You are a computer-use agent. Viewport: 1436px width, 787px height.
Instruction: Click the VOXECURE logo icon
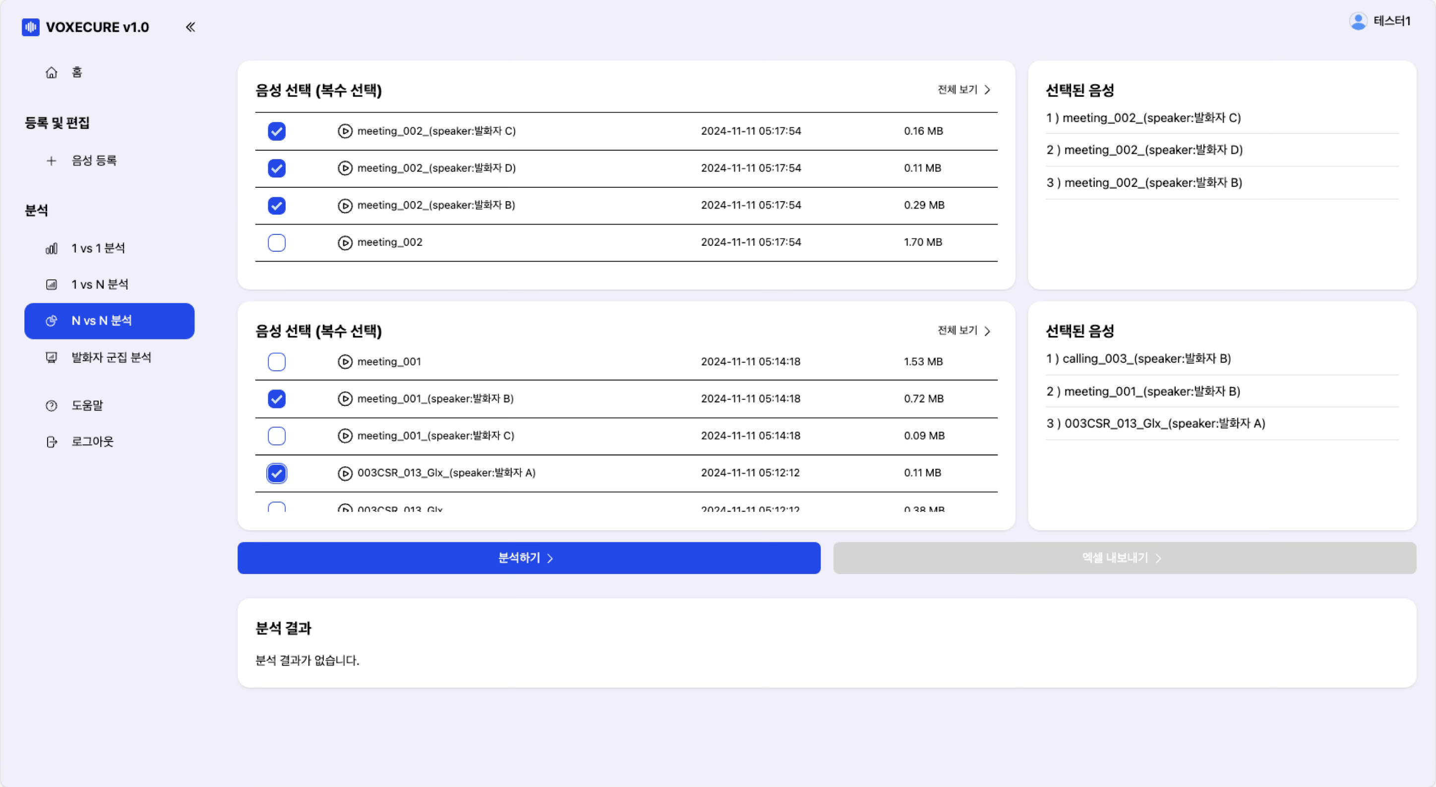(x=31, y=27)
